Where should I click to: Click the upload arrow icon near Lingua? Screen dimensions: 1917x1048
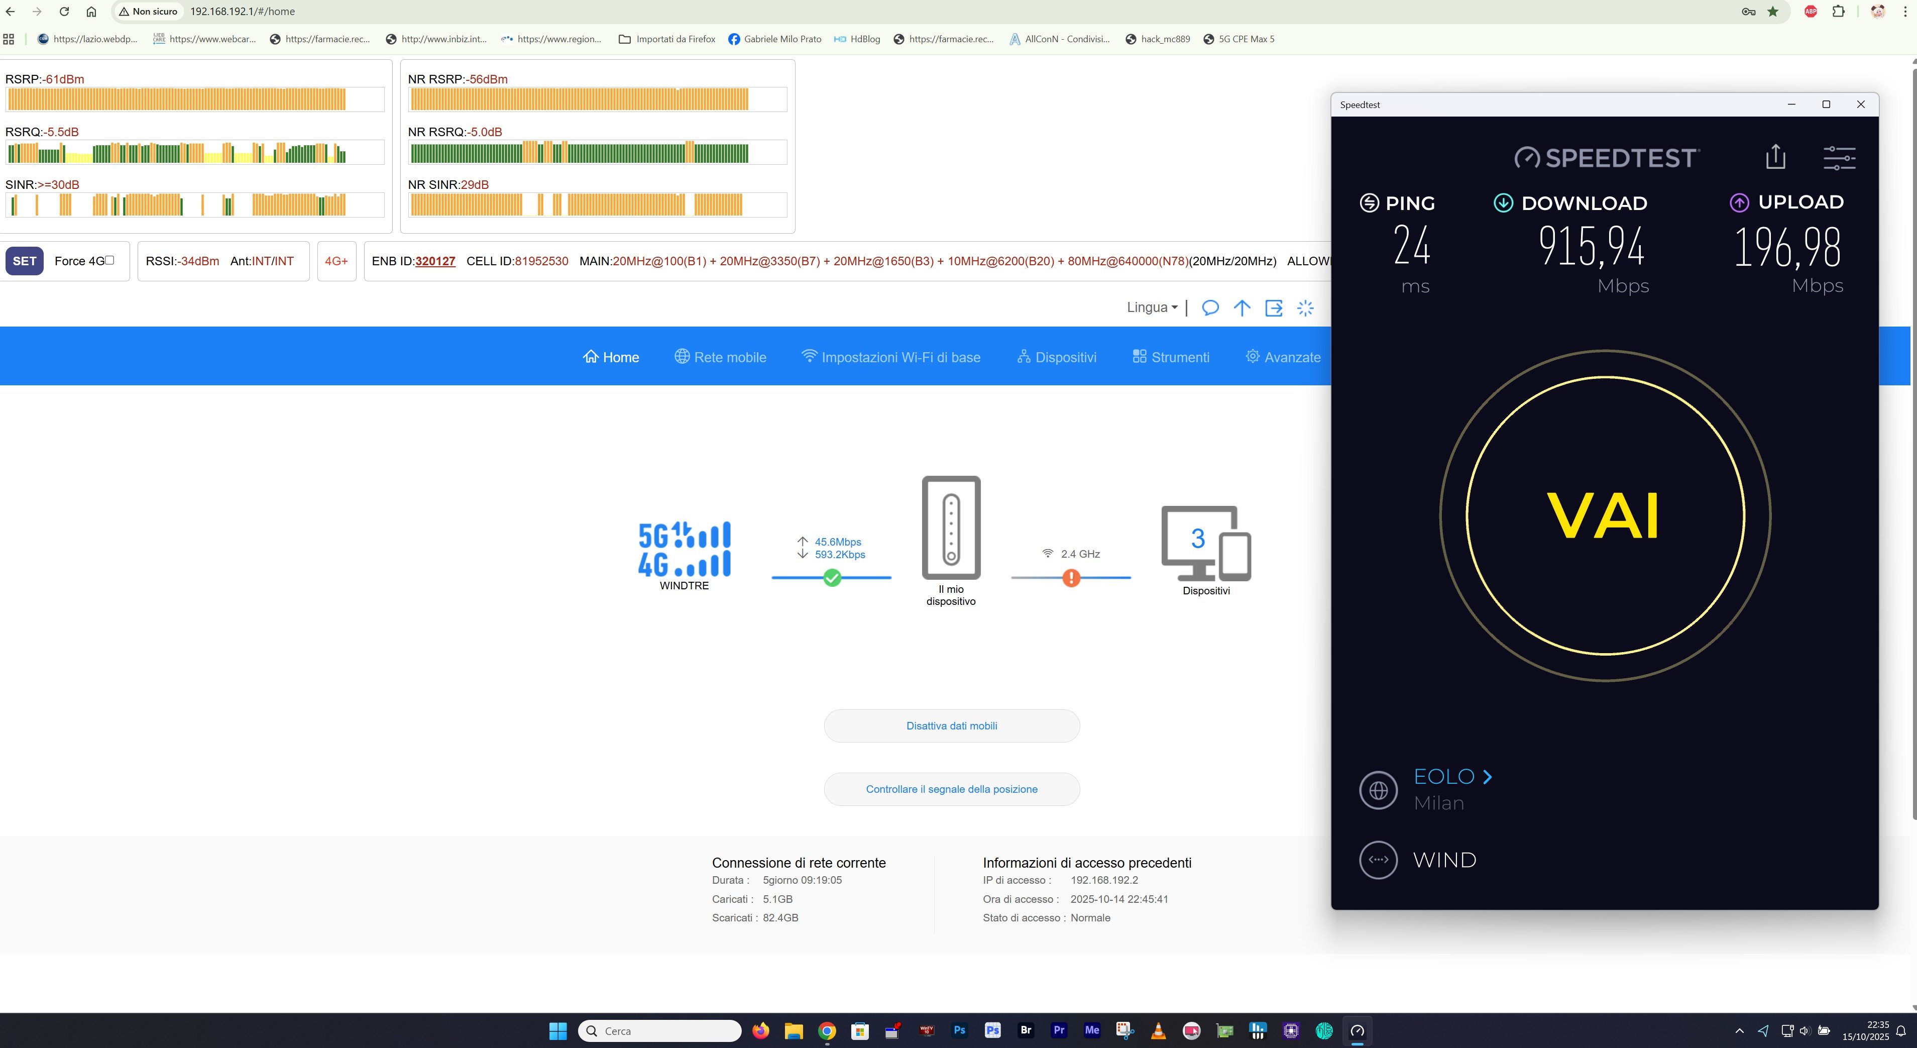1242,307
